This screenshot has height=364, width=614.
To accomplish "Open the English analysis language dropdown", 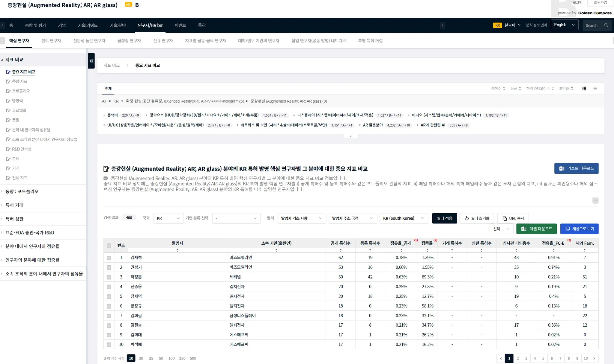I will click(564, 25).
